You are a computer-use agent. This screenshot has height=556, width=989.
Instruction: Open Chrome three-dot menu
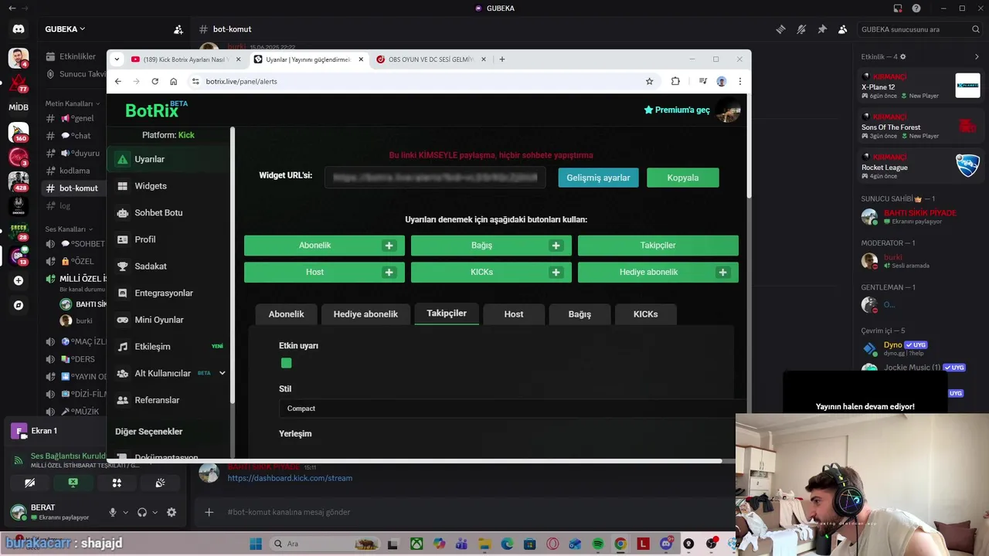739,81
